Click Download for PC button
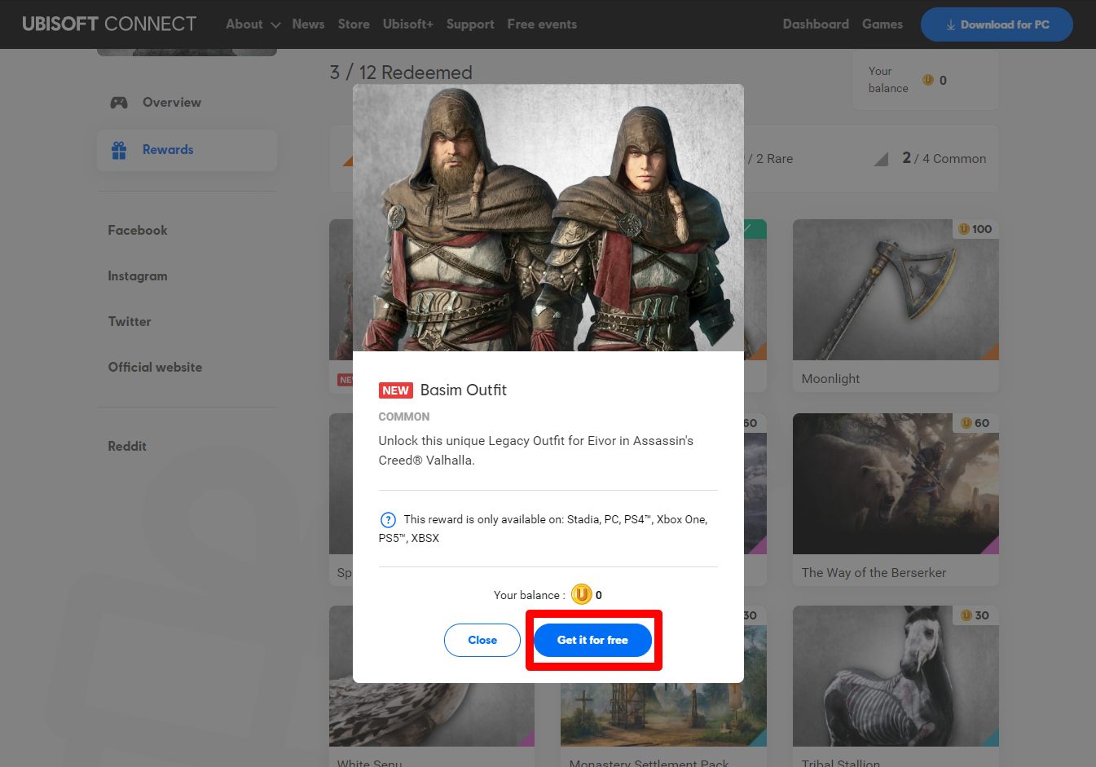Viewport: 1096px width, 767px height. coord(997,24)
